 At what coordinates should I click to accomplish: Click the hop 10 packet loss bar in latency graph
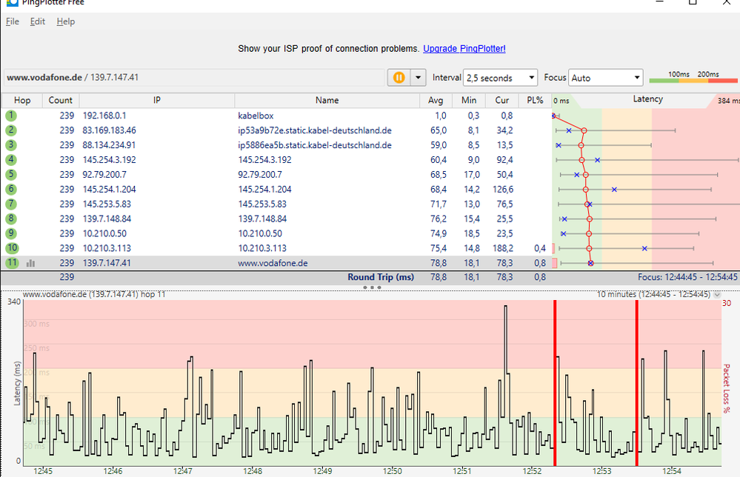click(x=553, y=248)
